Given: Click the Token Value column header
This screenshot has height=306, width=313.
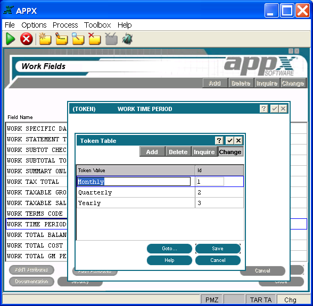Looking at the screenshot, I should click(x=136, y=171).
